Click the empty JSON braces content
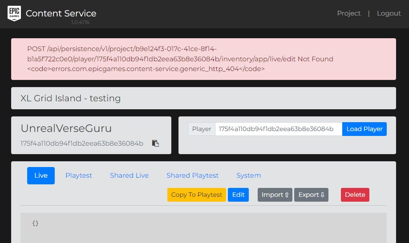Viewport: 409px width, 243px height. click(36, 223)
